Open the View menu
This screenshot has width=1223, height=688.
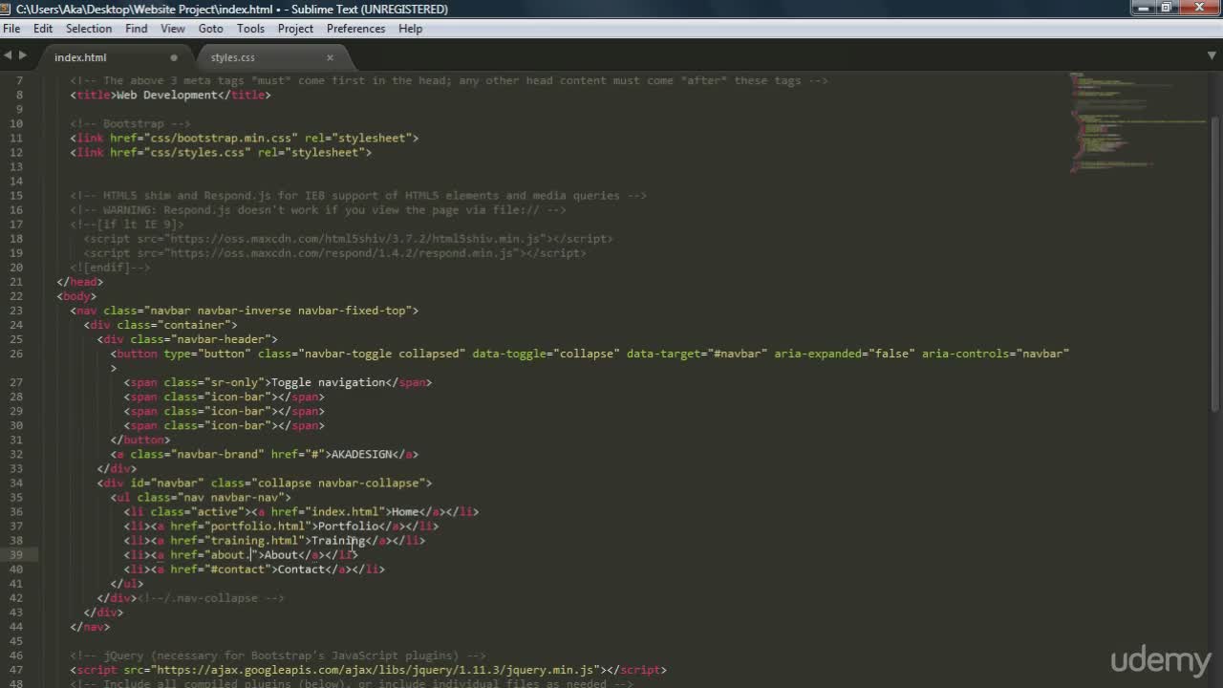point(173,29)
